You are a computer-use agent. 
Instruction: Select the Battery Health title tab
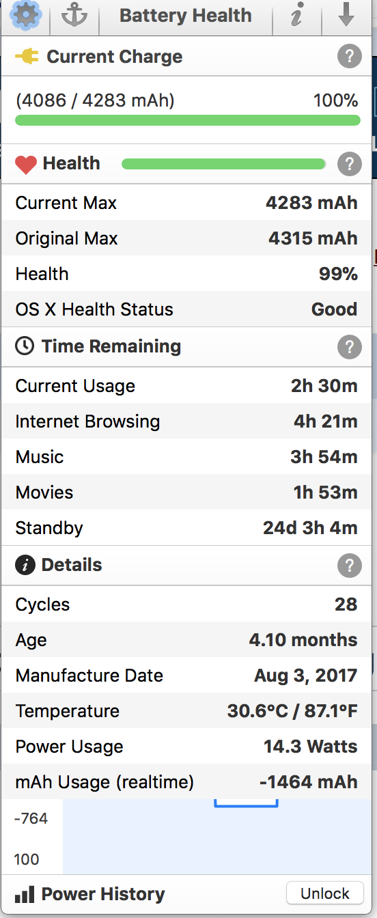coord(186,16)
